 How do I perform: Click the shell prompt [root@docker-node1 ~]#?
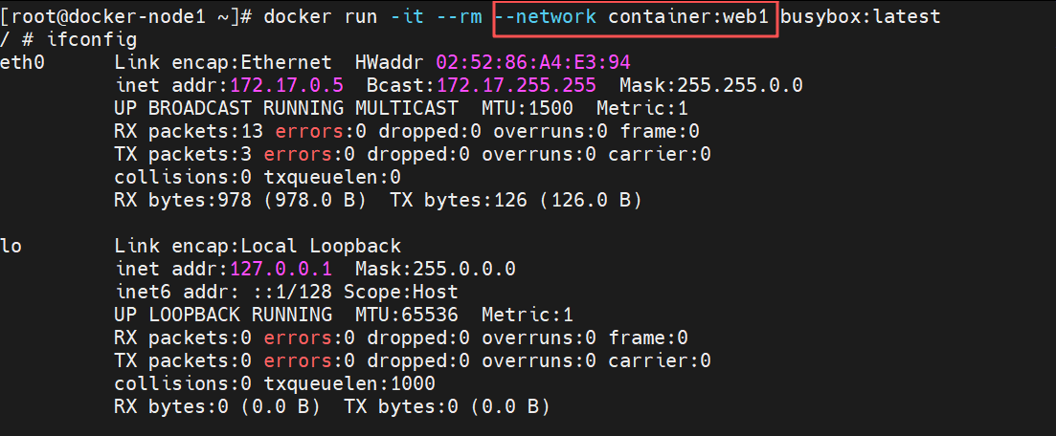coord(126,16)
